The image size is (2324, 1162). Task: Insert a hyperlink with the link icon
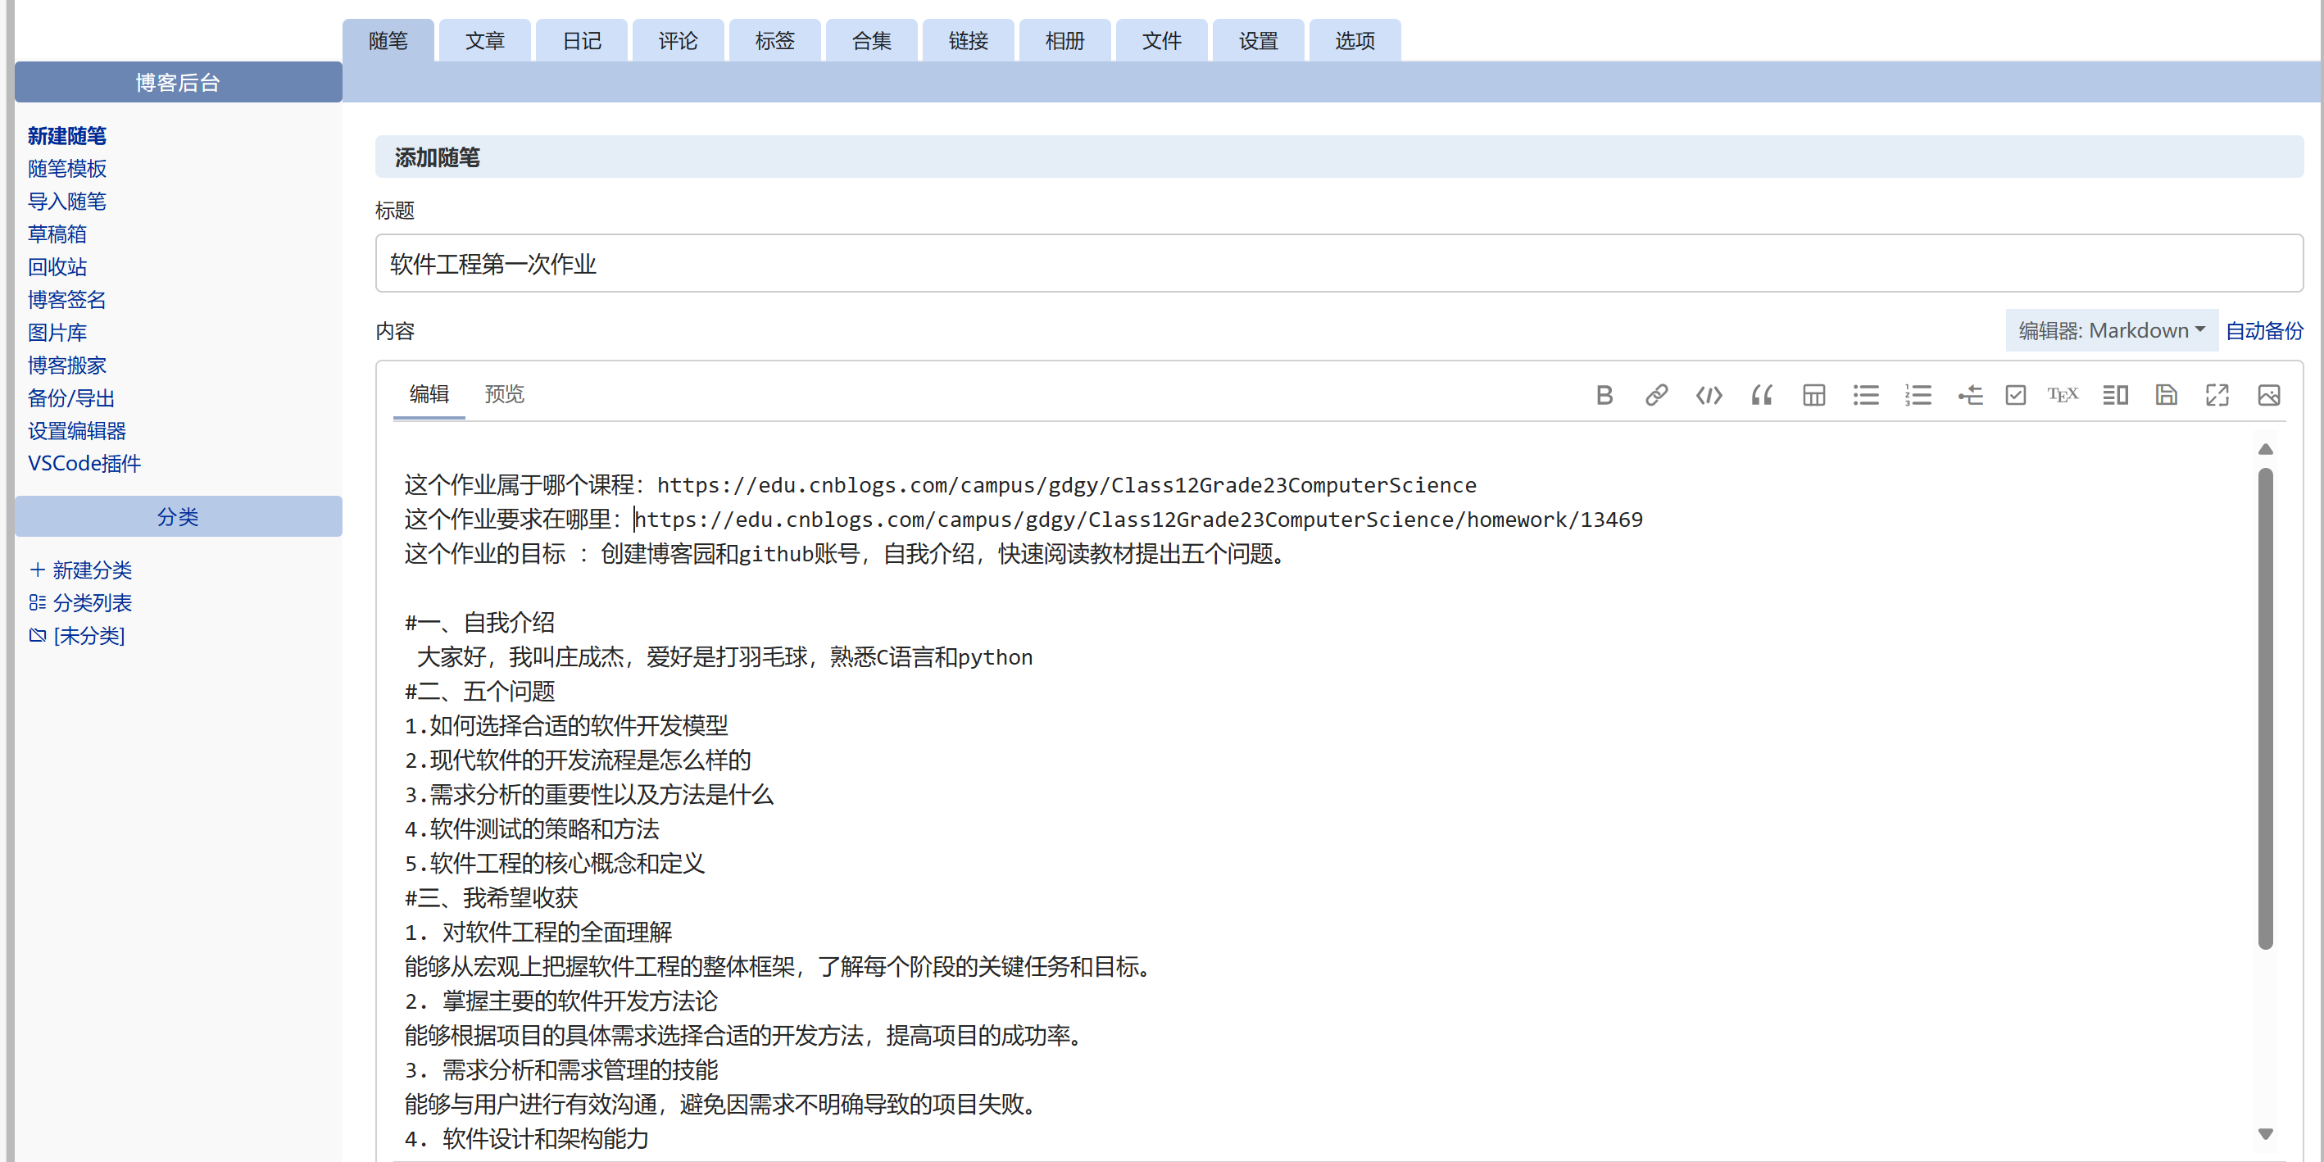1655,395
